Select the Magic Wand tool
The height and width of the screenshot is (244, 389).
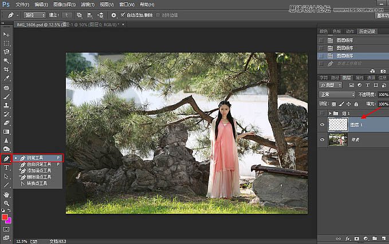(6, 61)
